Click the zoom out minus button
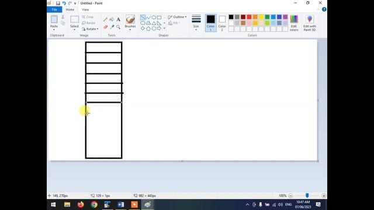The width and height of the screenshot is (374, 210). [290, 196]
